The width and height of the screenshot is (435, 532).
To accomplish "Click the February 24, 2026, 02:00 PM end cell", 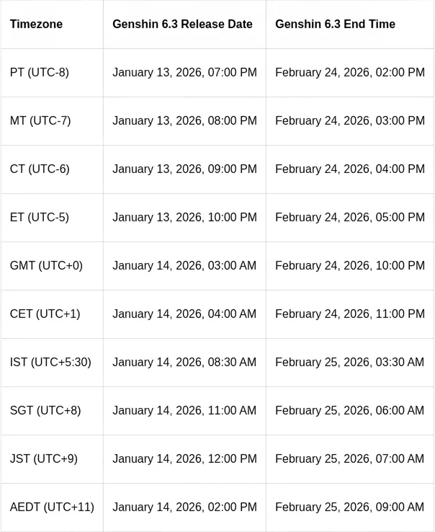I will [350, 73].
